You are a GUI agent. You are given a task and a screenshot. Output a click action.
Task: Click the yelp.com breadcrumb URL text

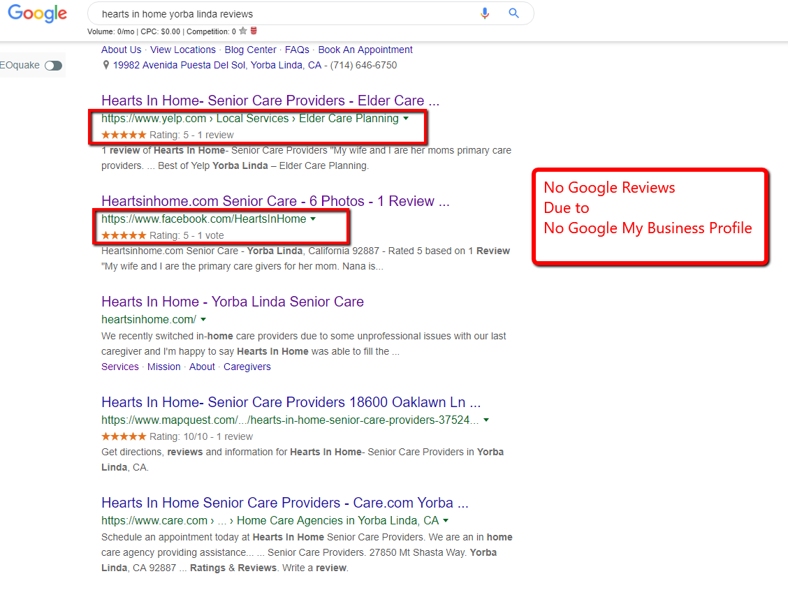coord(250,119)
